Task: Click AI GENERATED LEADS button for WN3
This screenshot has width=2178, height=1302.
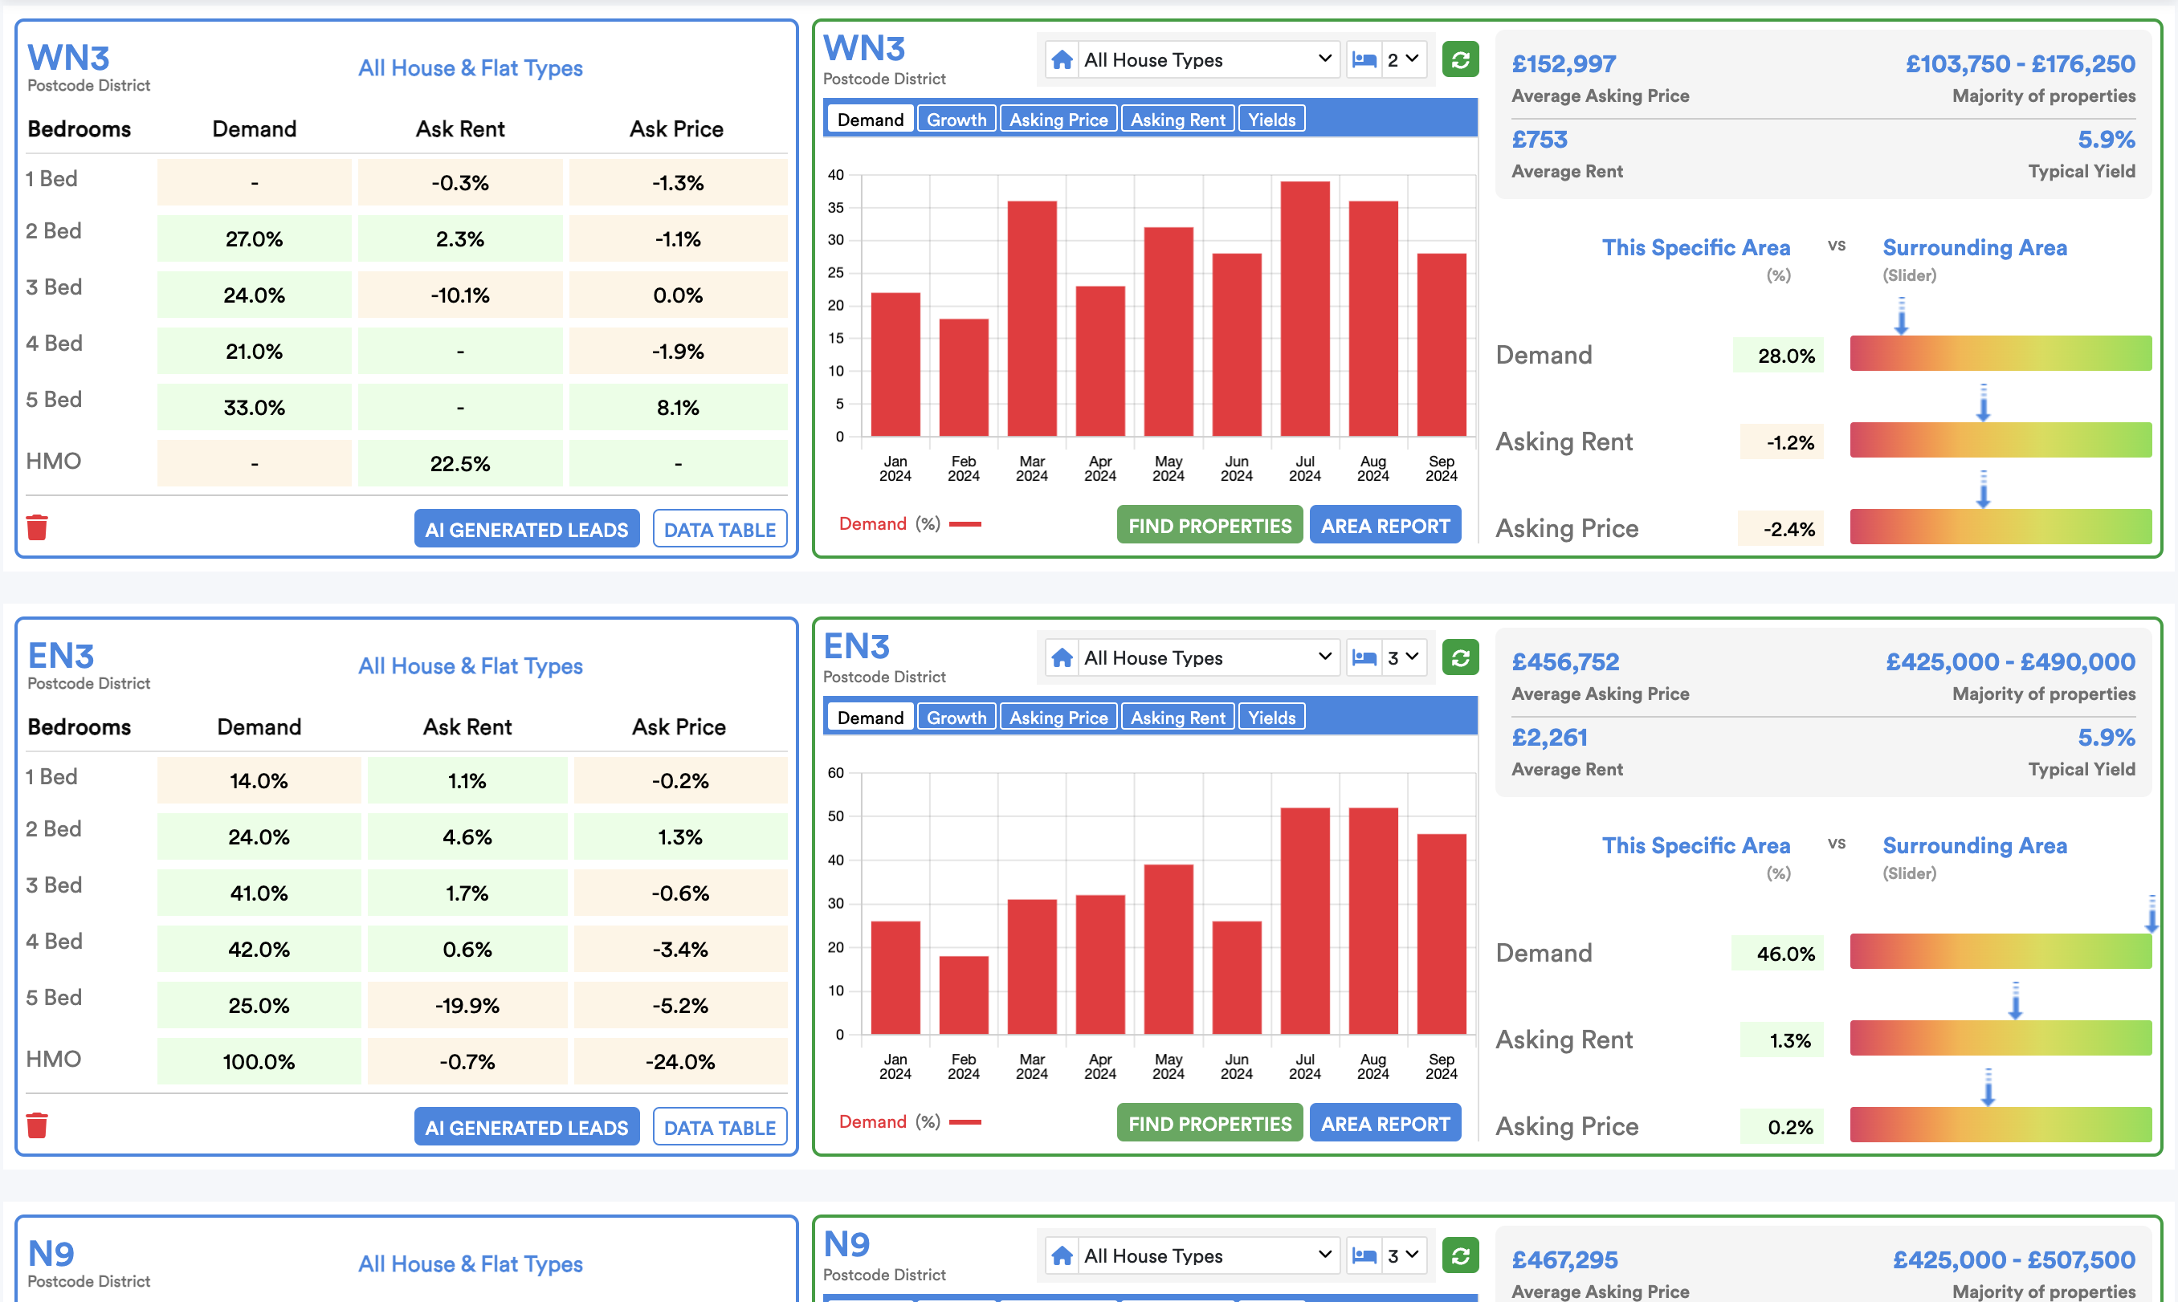Action: pos(526,529)
